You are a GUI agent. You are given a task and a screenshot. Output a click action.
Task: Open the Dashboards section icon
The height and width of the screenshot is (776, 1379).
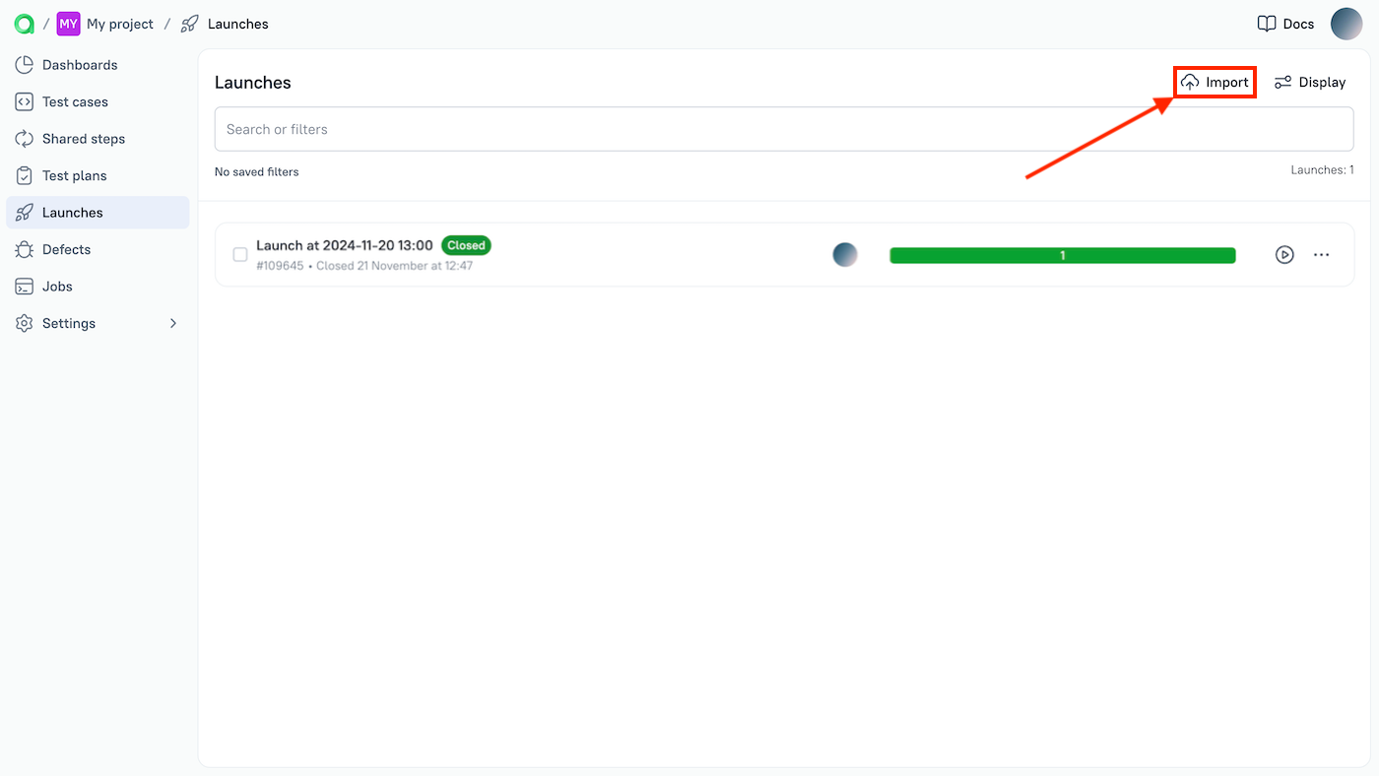coord(23,64)
